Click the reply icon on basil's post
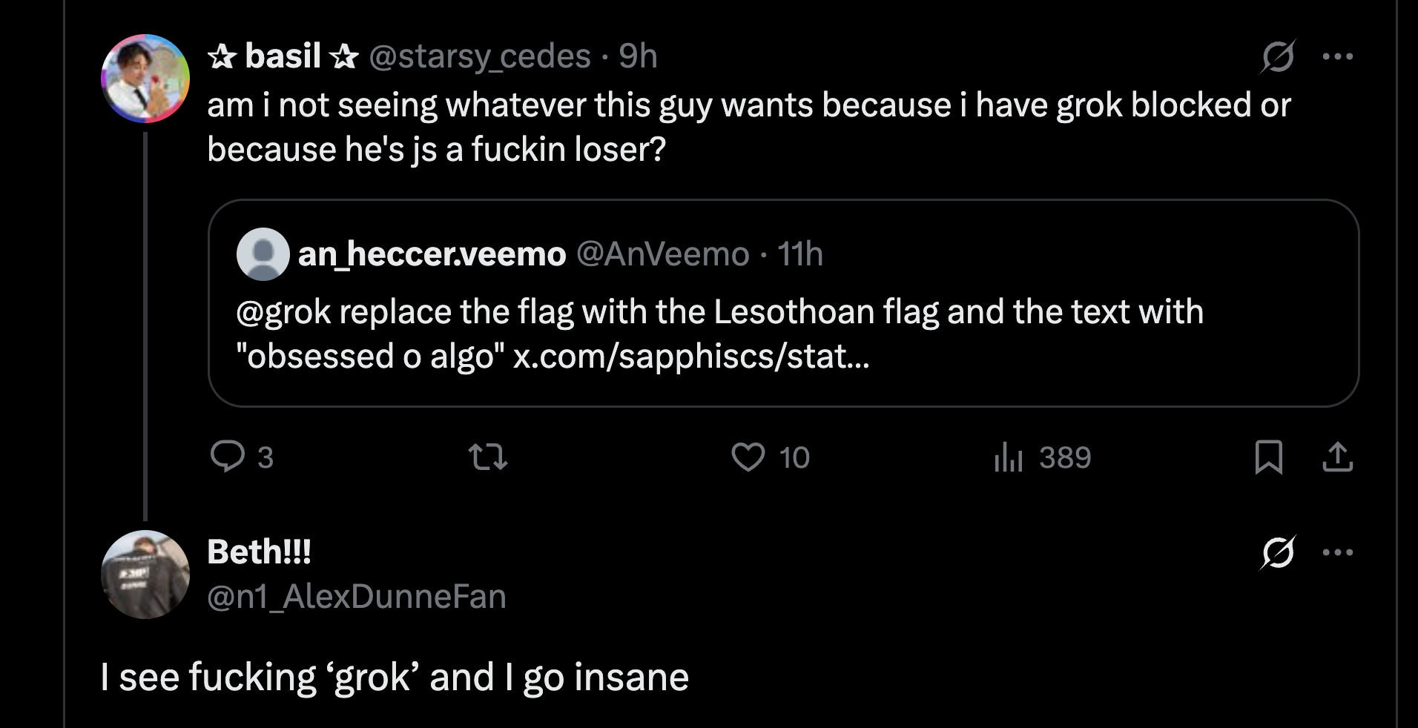This screenshot has width=1418, height=728. point(228,457)
